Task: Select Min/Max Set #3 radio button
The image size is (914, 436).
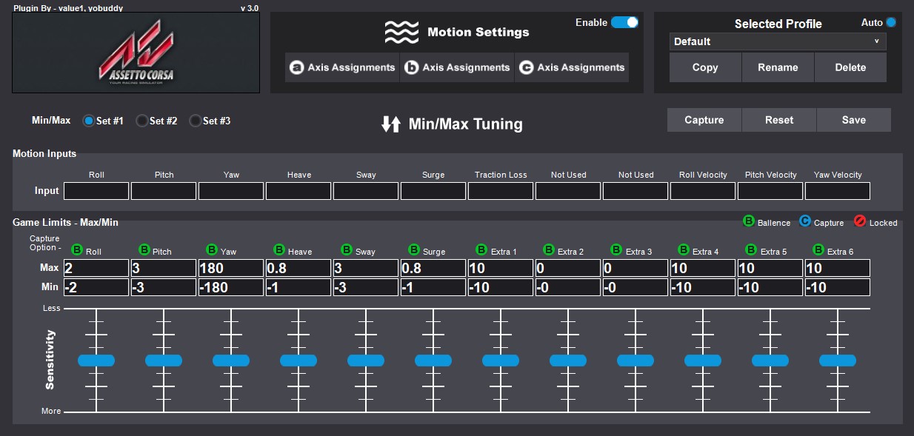Action: (x=196, y=121)
